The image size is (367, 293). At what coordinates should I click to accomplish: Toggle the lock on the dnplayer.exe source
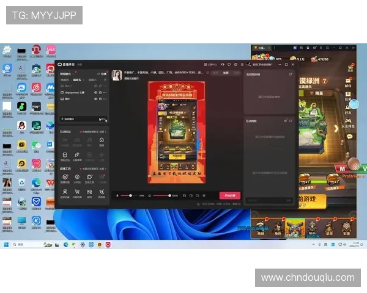coord(99,92)
